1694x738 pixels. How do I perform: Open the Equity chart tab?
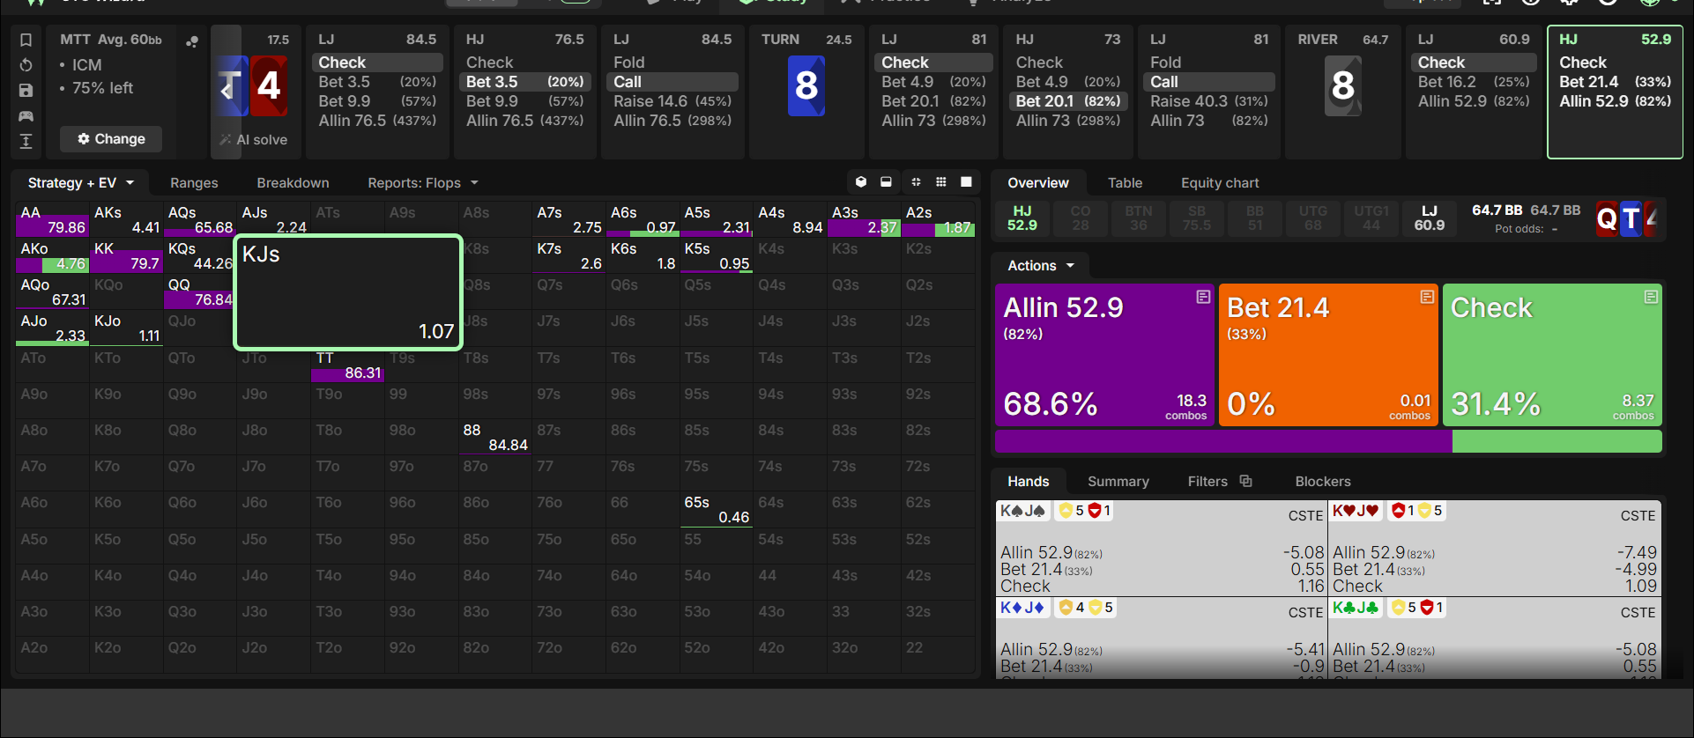coord(1220,183)
